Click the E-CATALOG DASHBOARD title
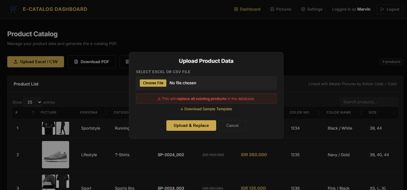 point(55,9)
